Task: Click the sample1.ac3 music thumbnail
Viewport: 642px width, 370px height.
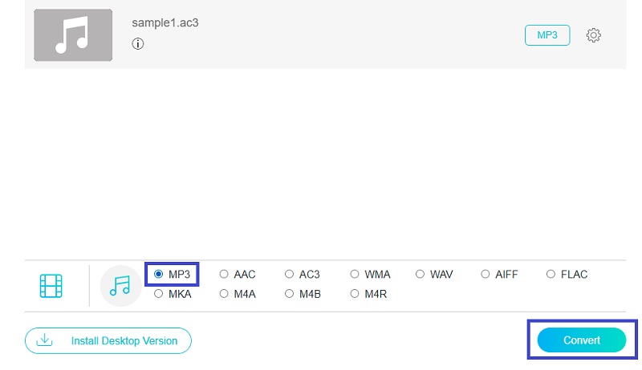Action: coord(73,35)
